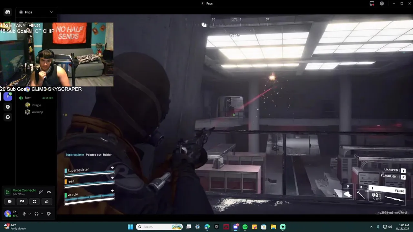Deafen with the headphones icon

tap(36, 214)
